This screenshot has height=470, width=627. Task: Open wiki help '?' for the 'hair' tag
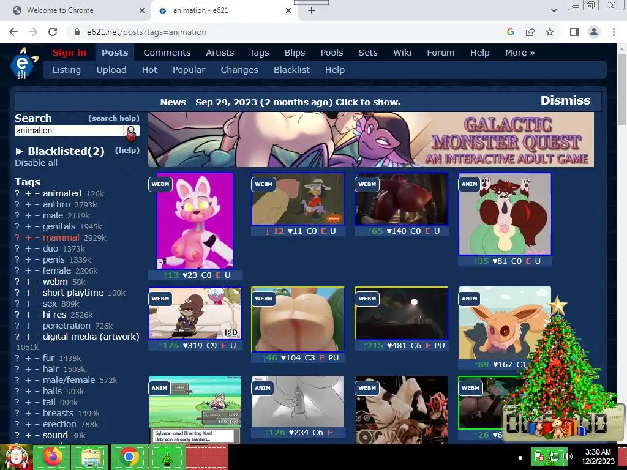coord(17,369)
